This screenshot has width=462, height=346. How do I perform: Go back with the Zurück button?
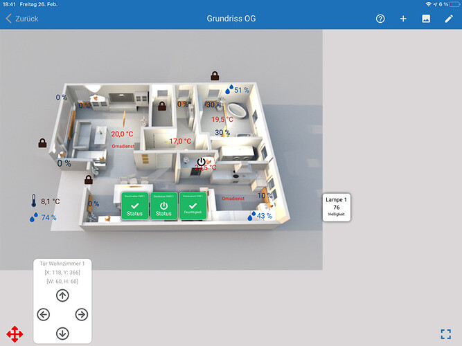[x=22, y=19]
